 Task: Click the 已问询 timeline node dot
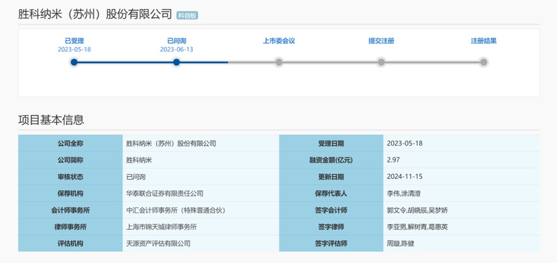(177, 62)
